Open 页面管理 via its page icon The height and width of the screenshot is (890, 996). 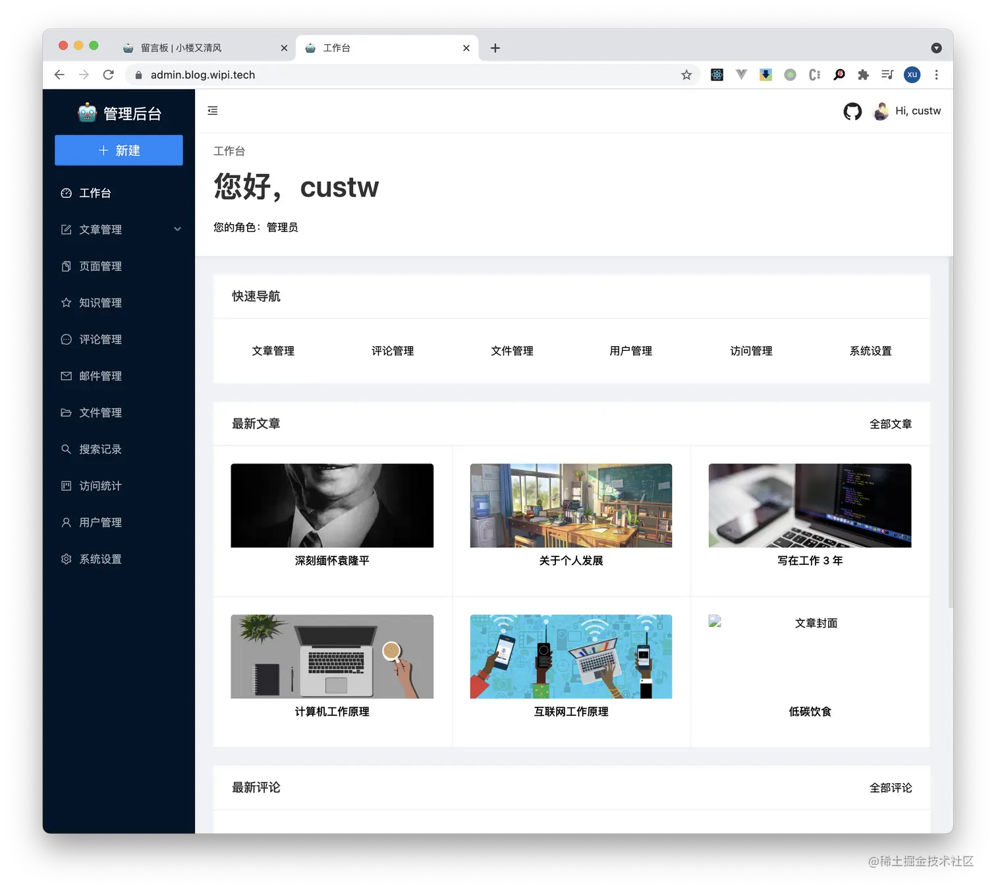66,266
